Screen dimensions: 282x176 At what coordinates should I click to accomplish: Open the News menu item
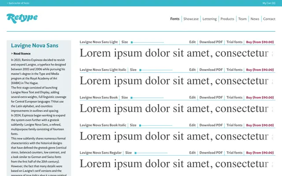pos(255,19)
